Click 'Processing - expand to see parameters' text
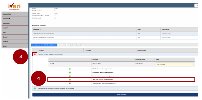 coord(103,73)
